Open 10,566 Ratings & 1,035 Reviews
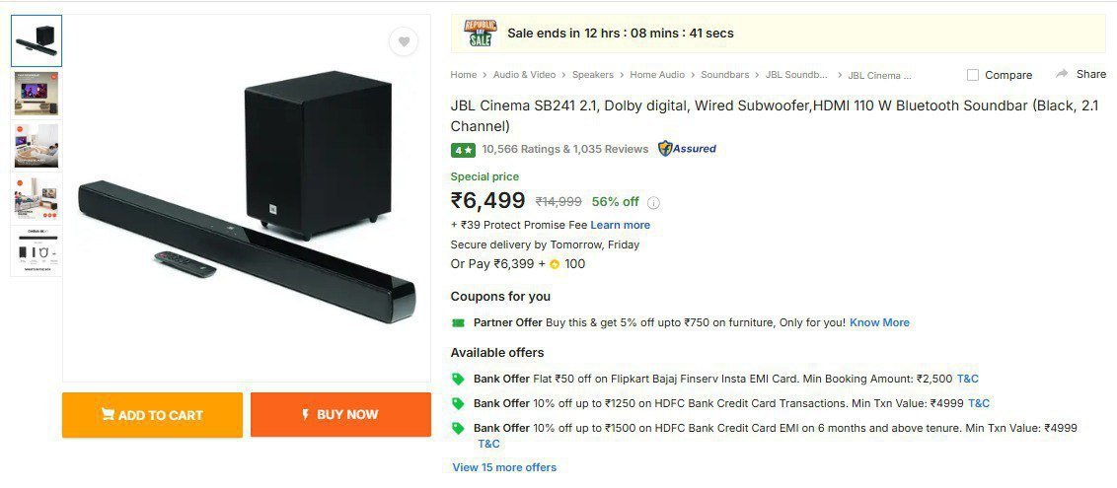 pos(564,150)
